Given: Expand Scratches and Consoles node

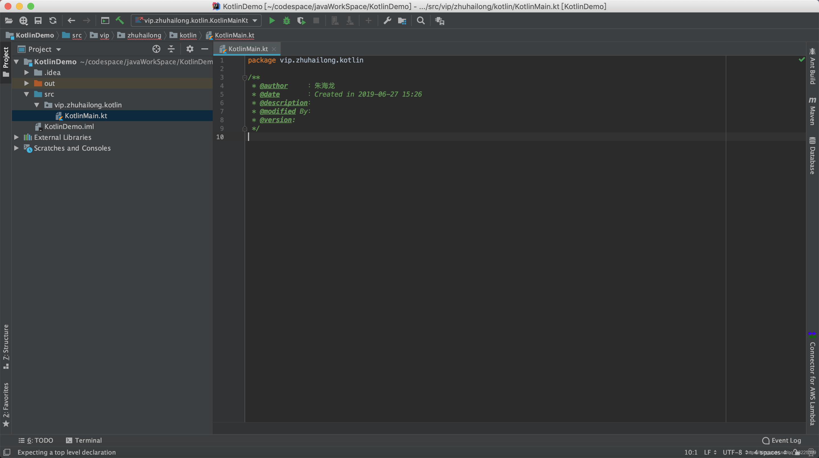Looking at the screenshot, I should (16, 148).
